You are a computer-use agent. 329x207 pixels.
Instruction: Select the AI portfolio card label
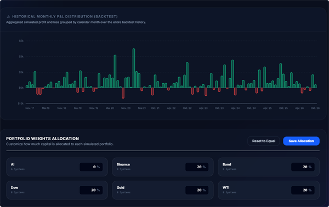13,164
